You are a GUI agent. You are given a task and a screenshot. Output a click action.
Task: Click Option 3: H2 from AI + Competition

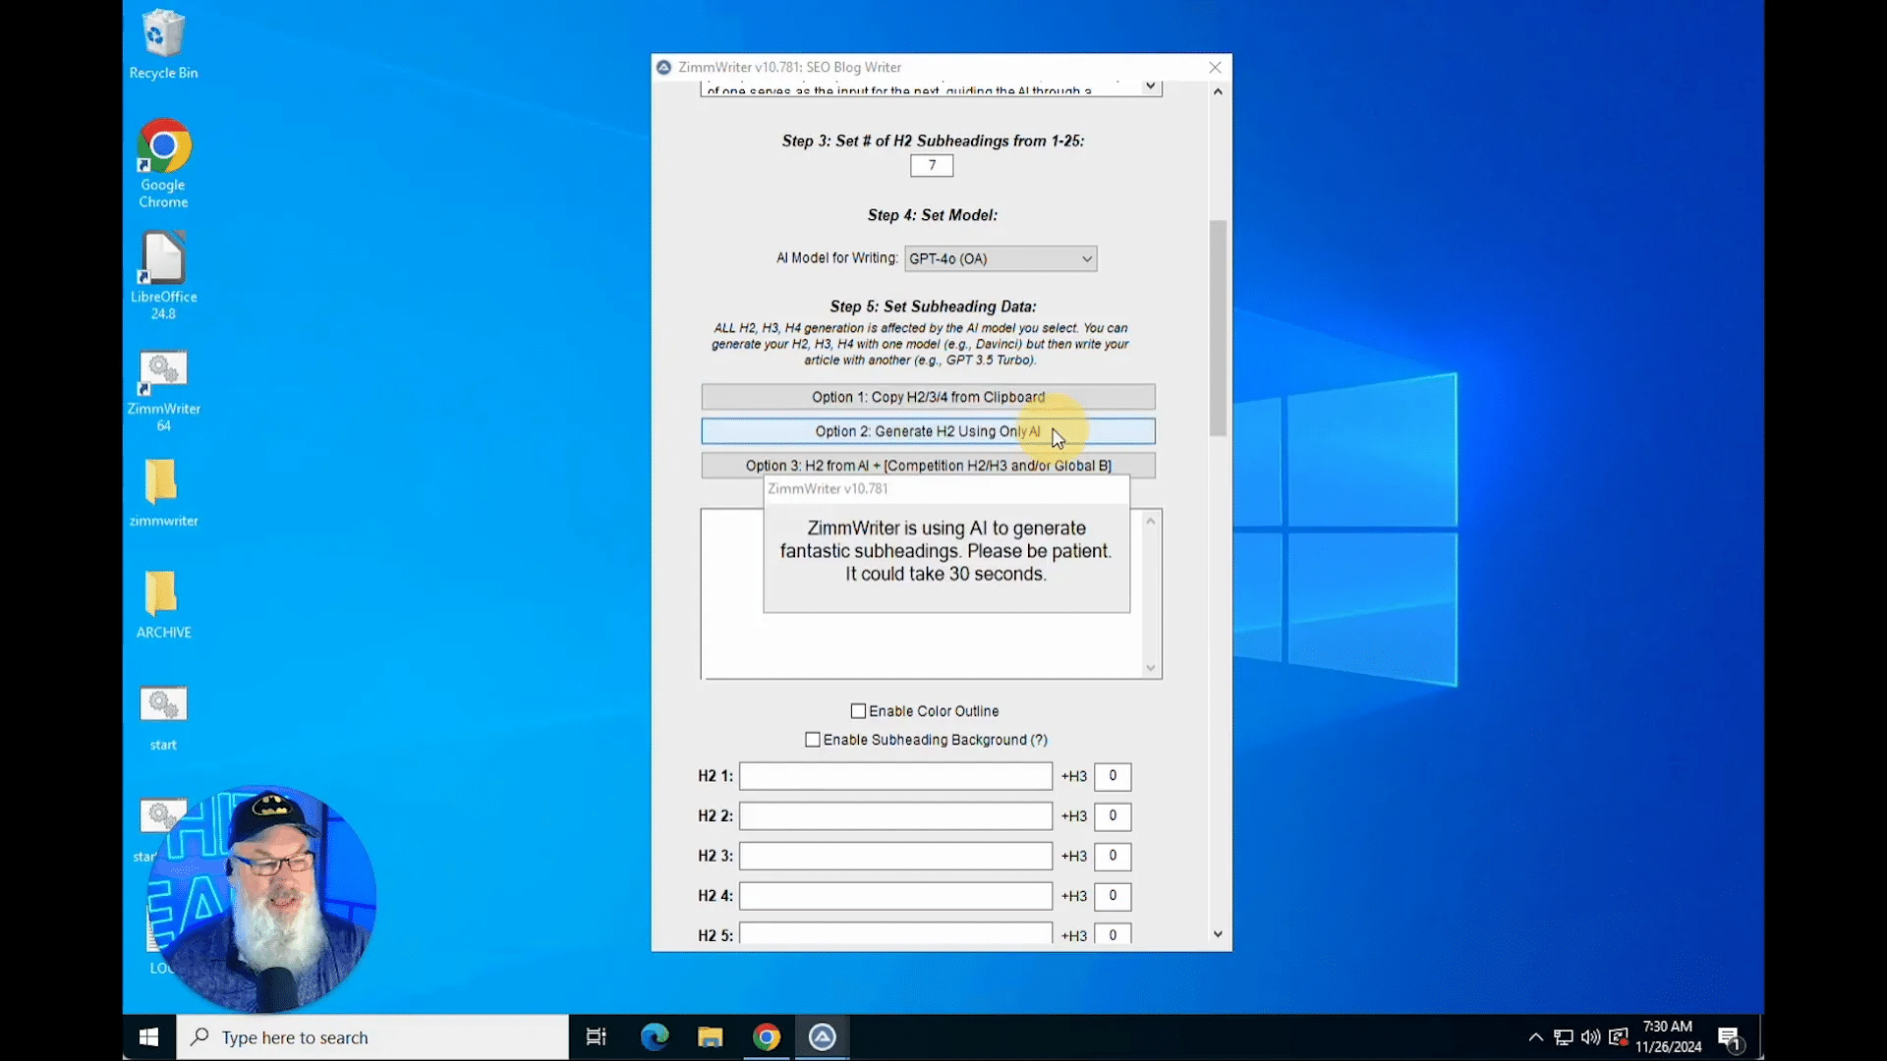(x=928, y=466)
